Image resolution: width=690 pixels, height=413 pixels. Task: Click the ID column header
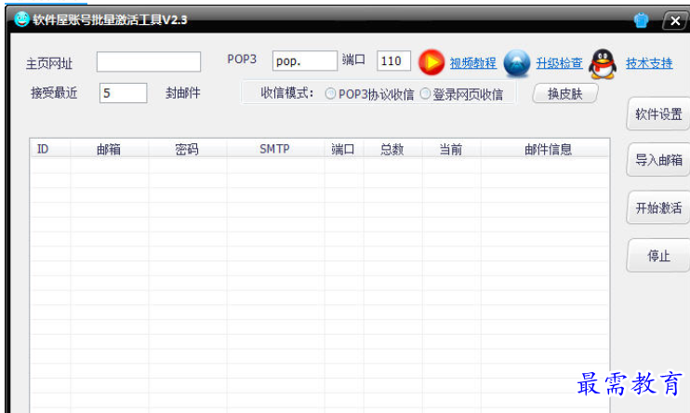tap(50, 149)
